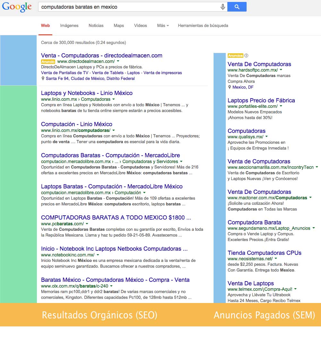321x337 pixels.
Task: Expand arrow next to www.neosistemas.net/
Action: (276, 259)
